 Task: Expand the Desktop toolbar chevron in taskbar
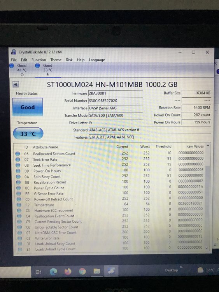click(181, 267)
